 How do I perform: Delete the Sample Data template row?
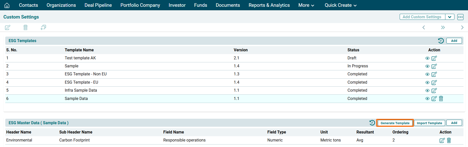tap(441, 99)
